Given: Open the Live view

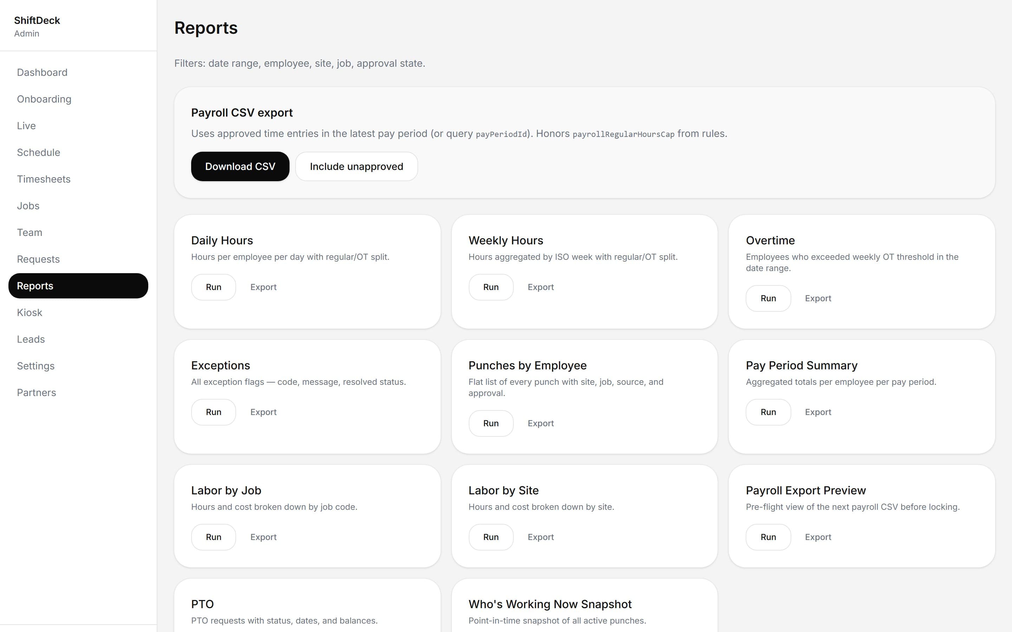Looking at the screenshot, I should point(78,126).
